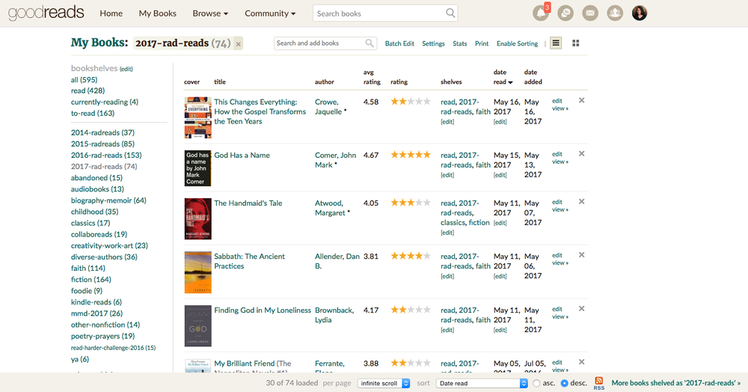Screen dimensions: 748x392
Task: Open the per page infinite scroll dropdown
Action: [x=384, y=384]
